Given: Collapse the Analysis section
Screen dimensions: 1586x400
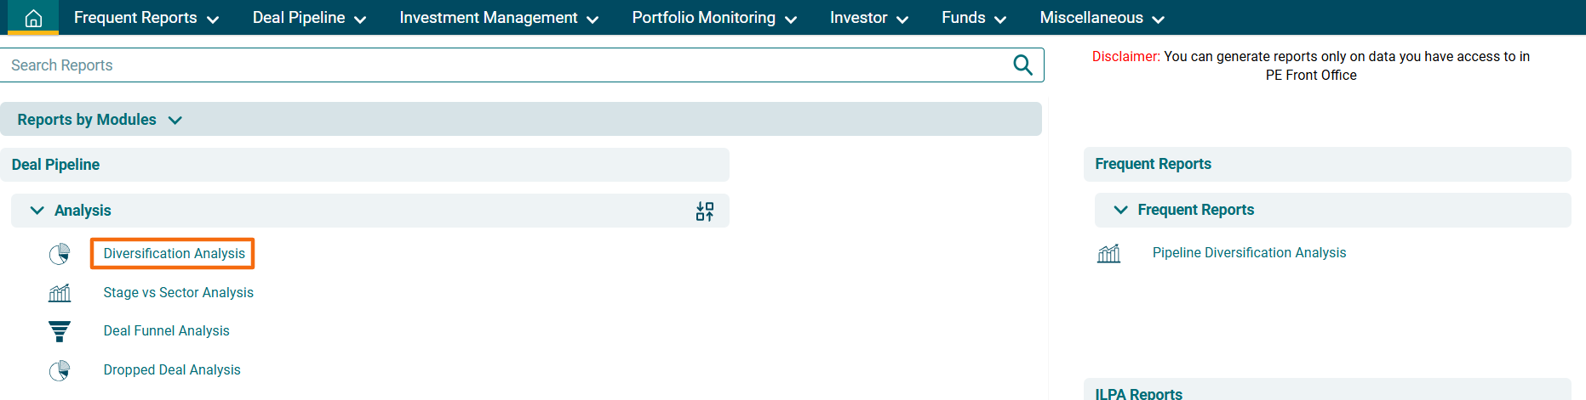Looking at the screenshot, I should [x=37, y=211].
